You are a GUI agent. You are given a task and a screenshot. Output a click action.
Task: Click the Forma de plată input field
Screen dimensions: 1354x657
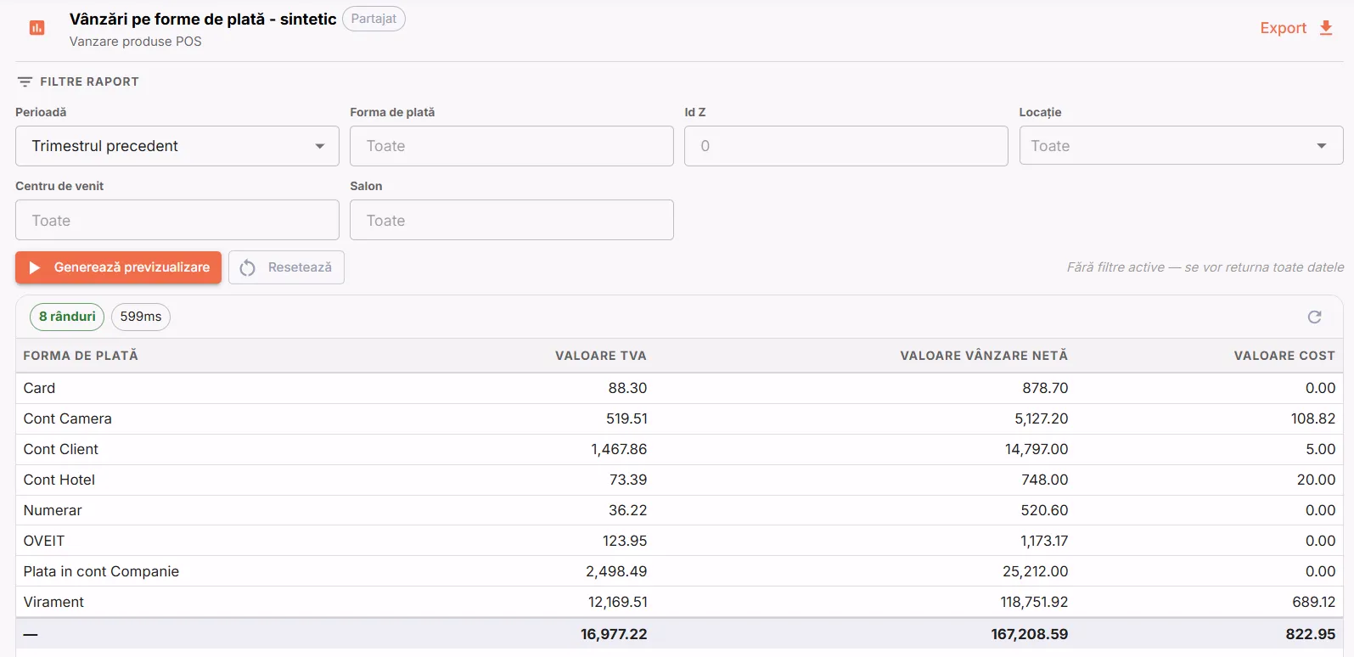point(512,146)
